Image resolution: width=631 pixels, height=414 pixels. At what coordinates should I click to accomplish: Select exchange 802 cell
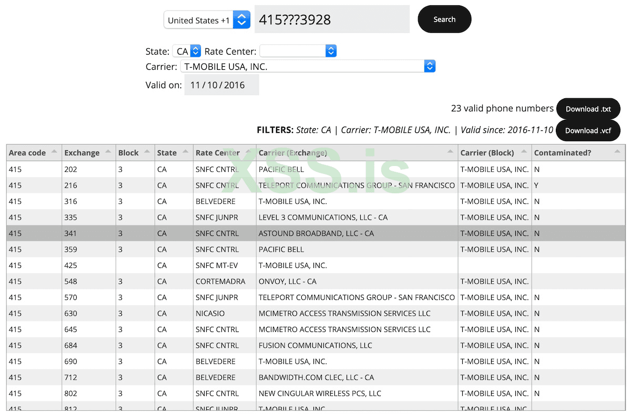pos(89,394)
